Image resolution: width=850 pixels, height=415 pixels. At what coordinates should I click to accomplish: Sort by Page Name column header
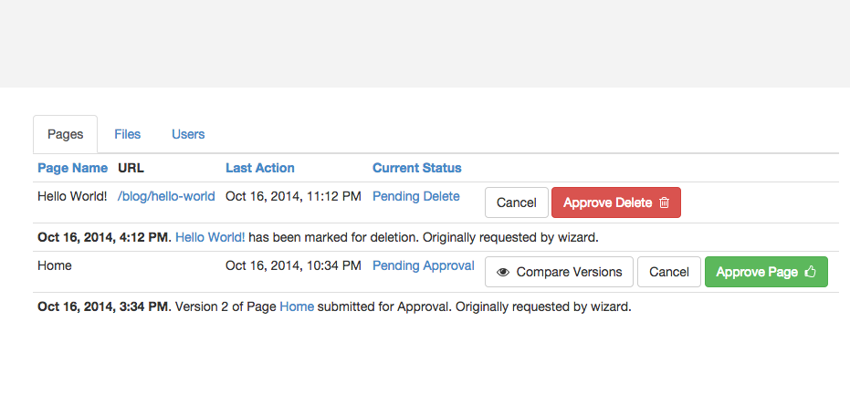click(73, 168)
